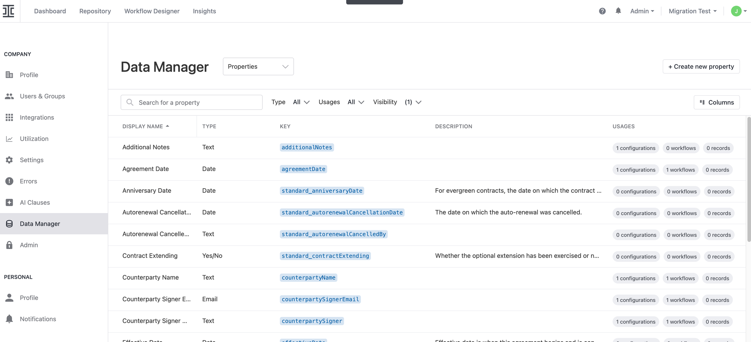Click the sidebar Notifications bell icon
751x342 pixels.
click(x=9, y=319)
